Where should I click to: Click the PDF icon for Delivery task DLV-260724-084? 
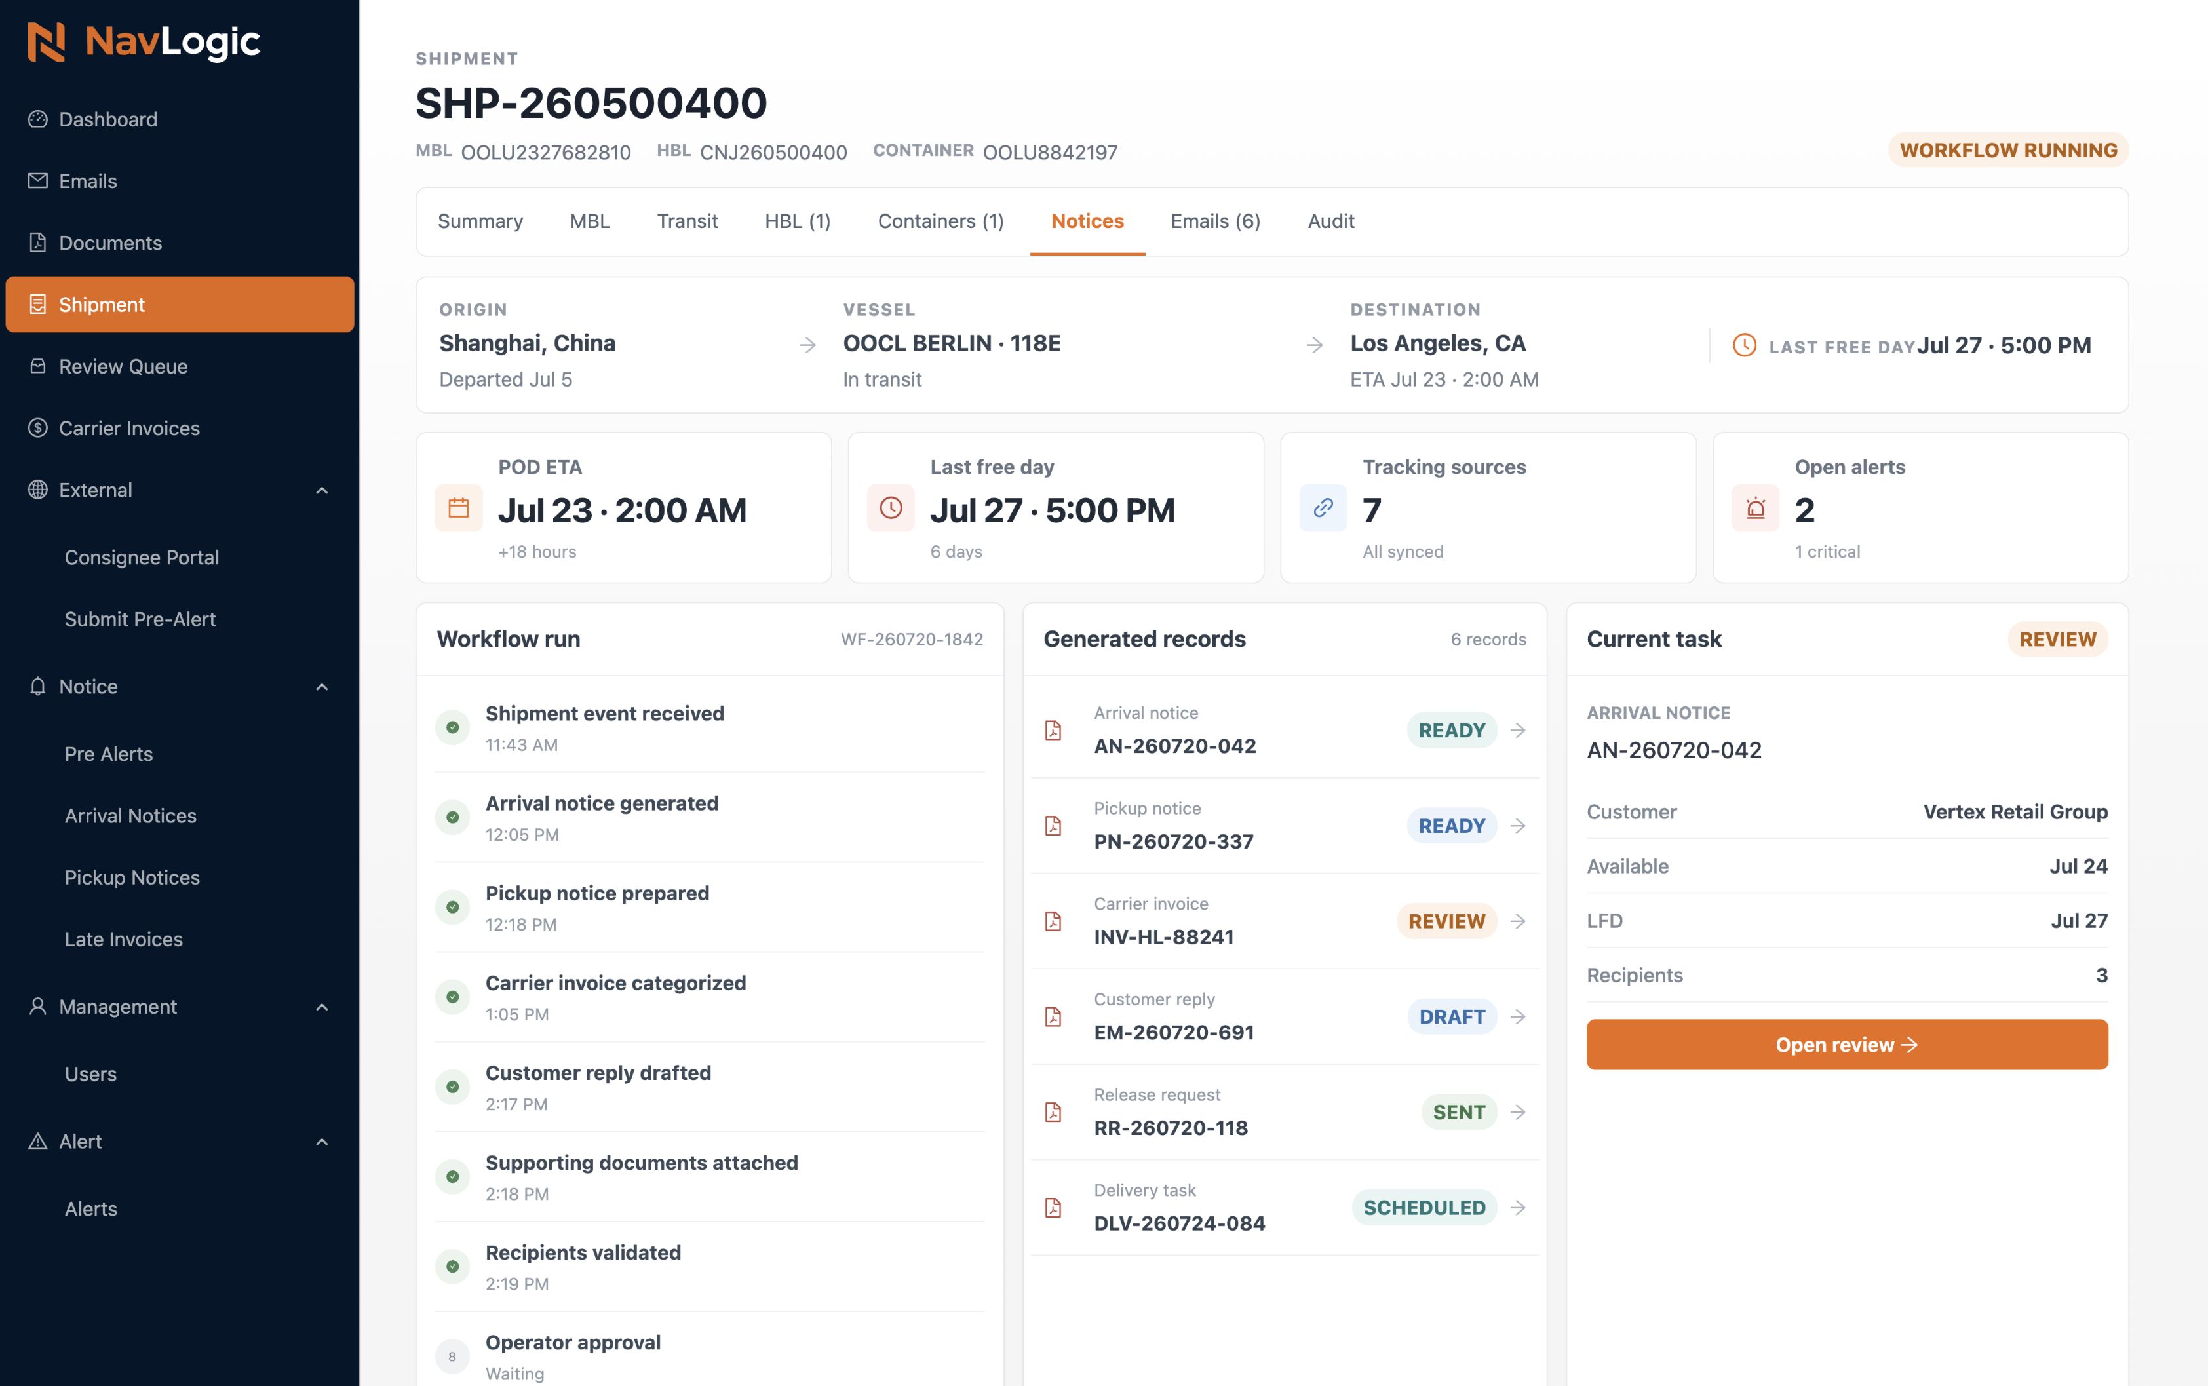(1053, 1207)
